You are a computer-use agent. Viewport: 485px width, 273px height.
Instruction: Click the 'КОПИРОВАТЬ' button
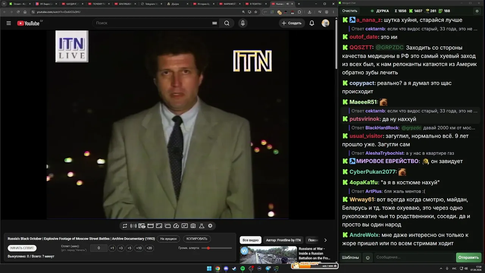(x=197, y=239)
